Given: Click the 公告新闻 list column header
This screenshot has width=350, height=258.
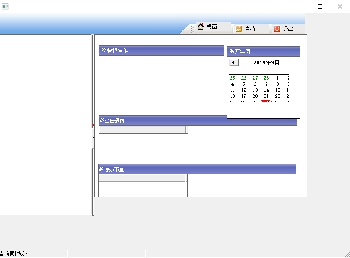Looking at the screenshot, I should 142,129.
